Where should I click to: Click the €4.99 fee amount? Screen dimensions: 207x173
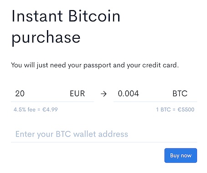pyautogui.click(x=50, y=110)
